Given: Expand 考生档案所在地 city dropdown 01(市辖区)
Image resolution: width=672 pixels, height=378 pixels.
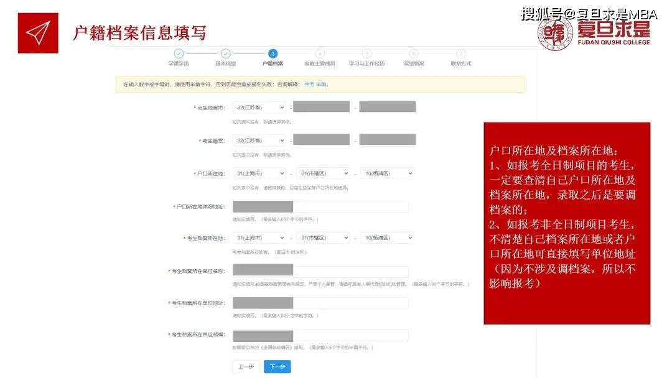Looking at the screenshot, I should pos(322,237).
